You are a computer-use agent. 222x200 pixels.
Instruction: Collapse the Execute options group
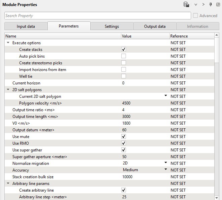tap(8, 43)
